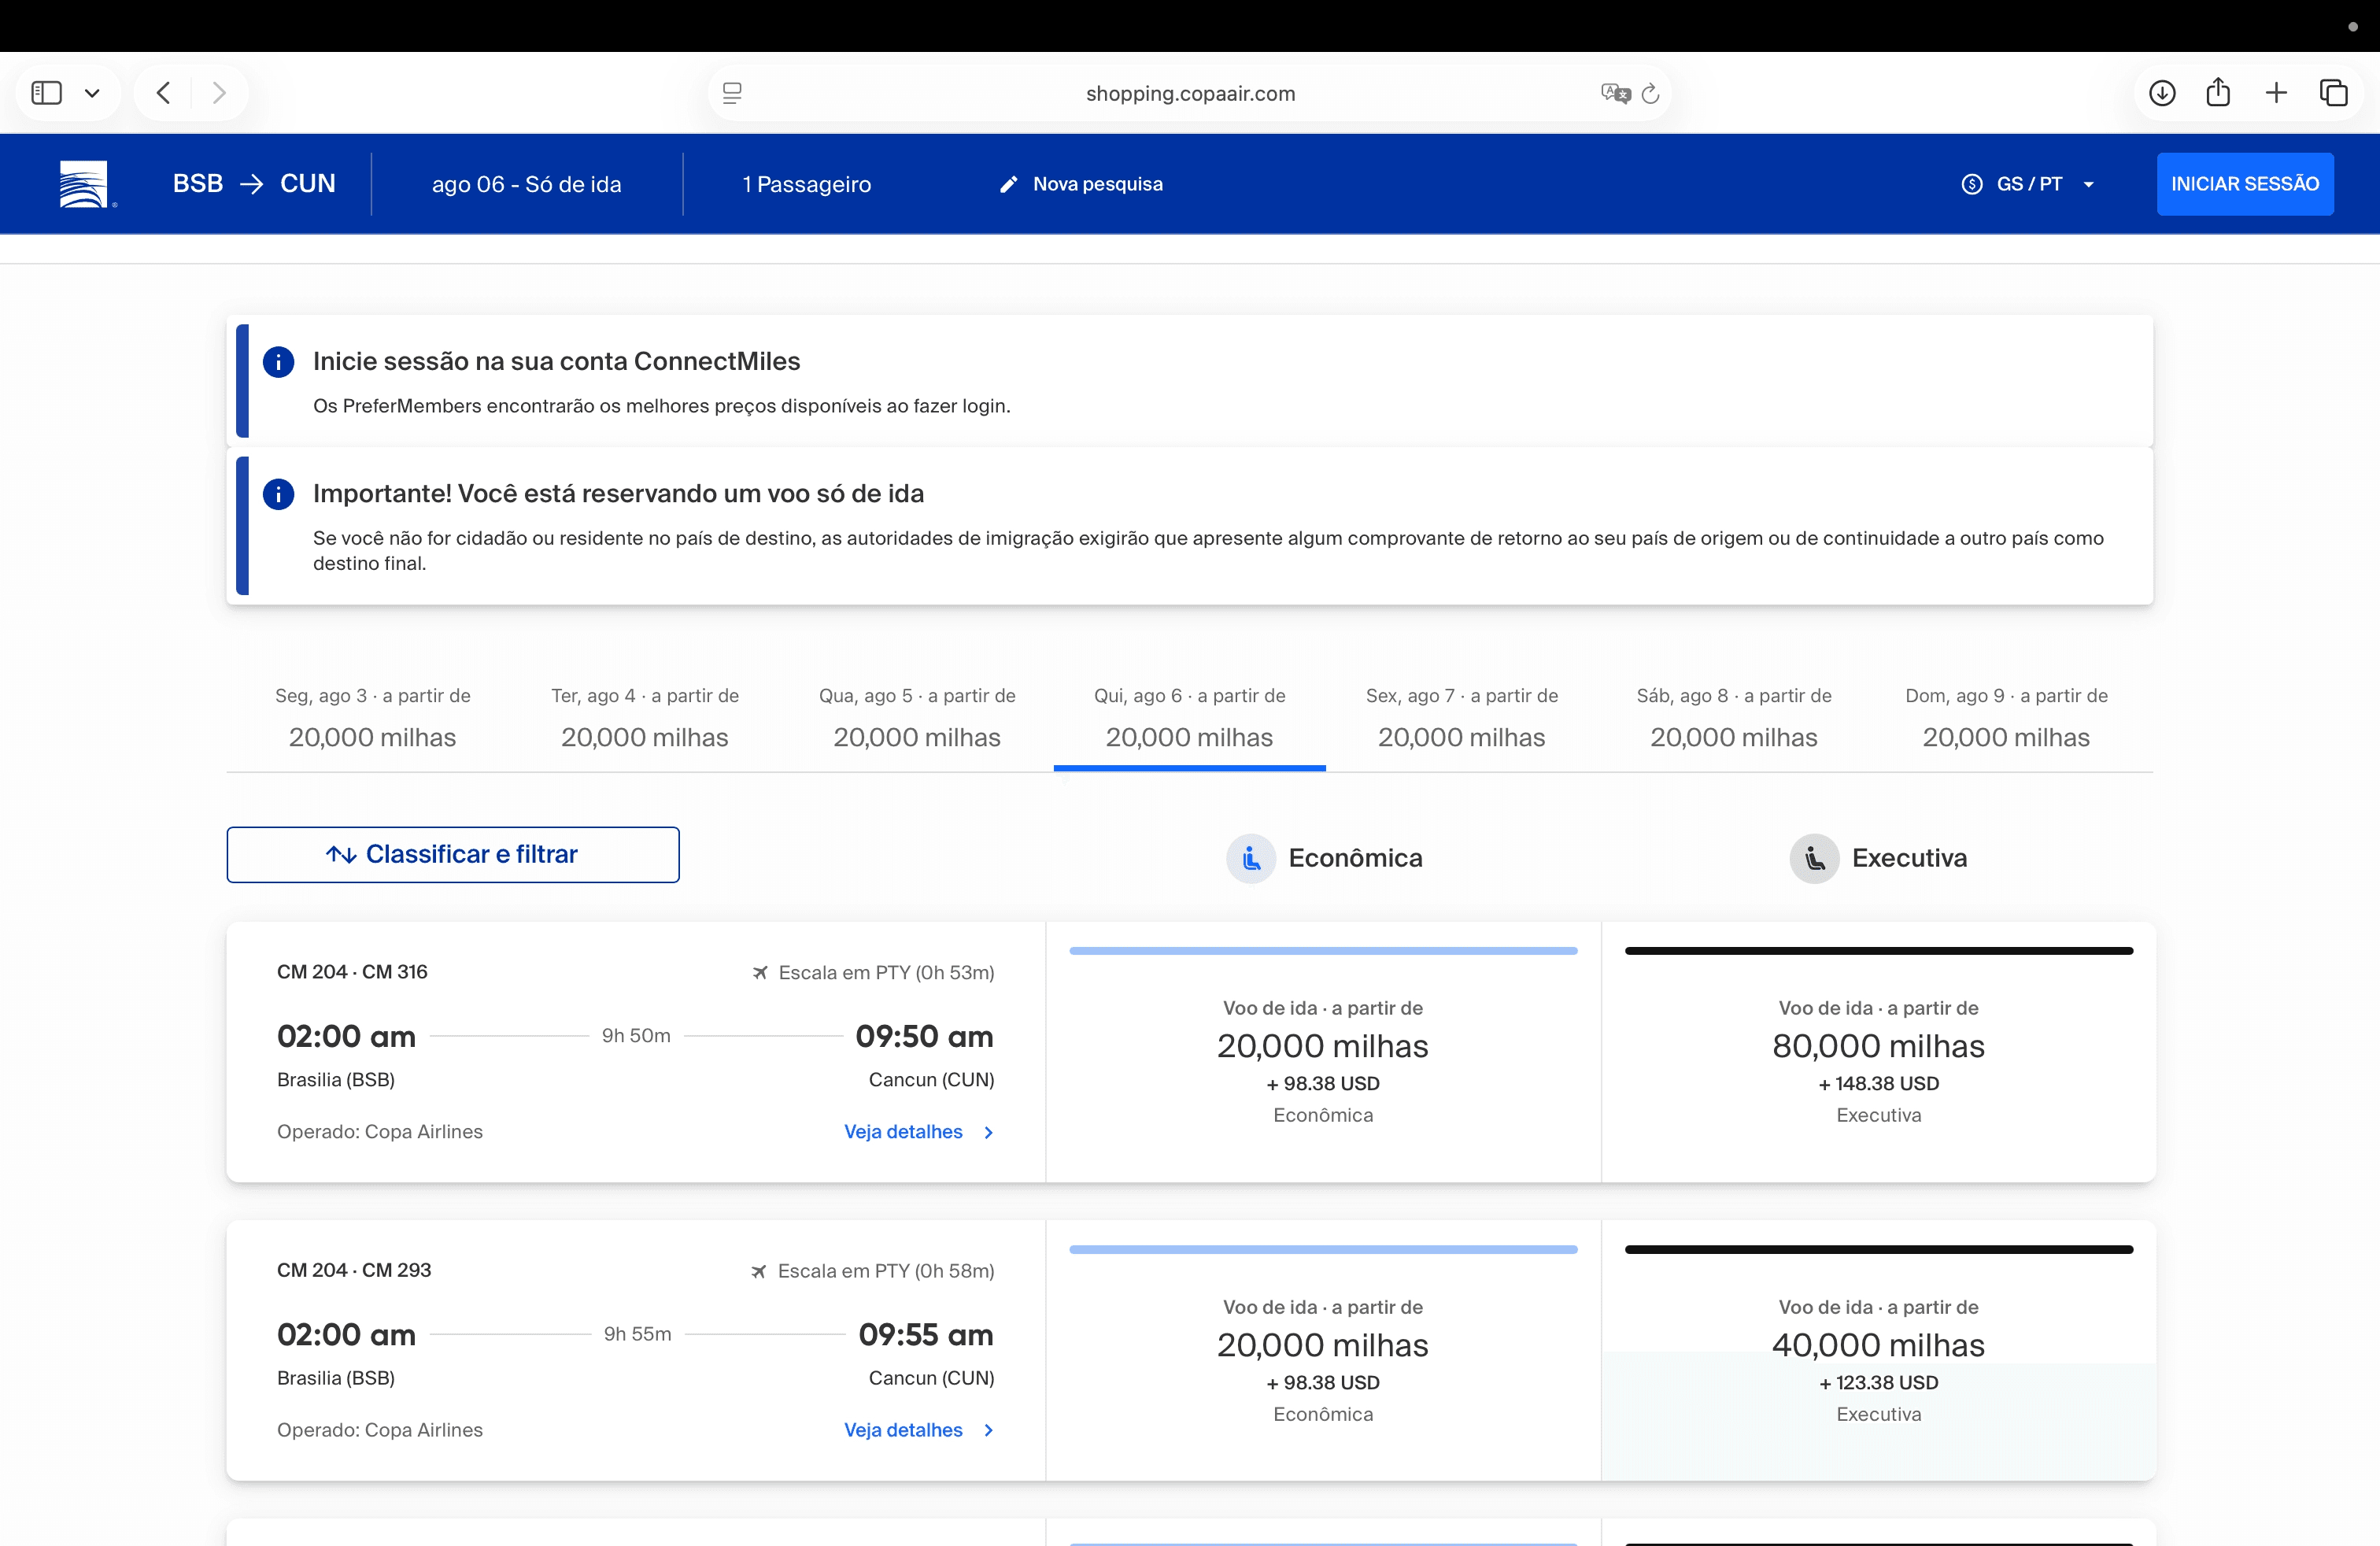Click the arrow between BSB and CUN
The width and height of the screenshot is (2380, 1546).
(252, 184)
